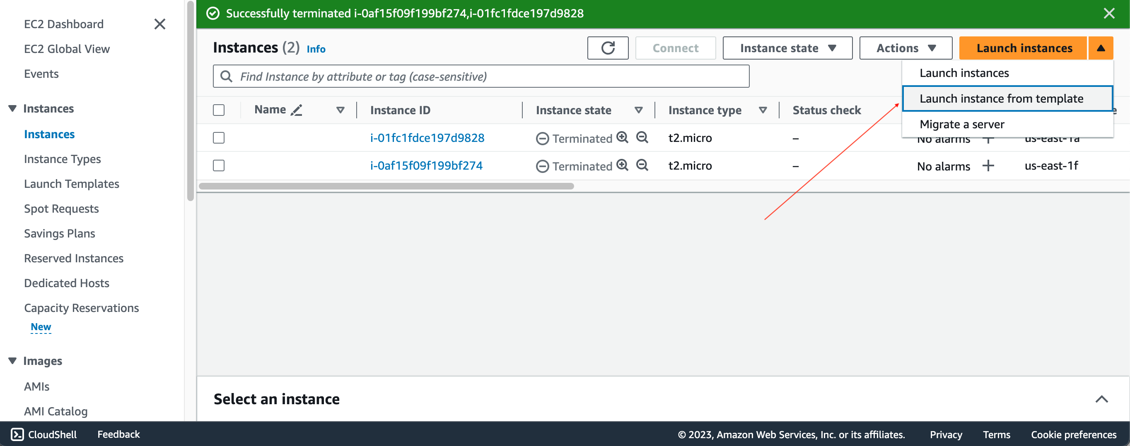Image resolution: width=1130 pixels, height=446 pixels.
Task: Click Terminated status icon for i-0af15f09f199bf274
Action: 542,166
